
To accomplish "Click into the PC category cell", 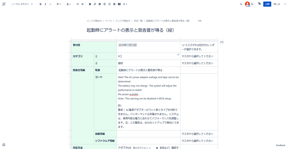I will (x=148, y=56).
